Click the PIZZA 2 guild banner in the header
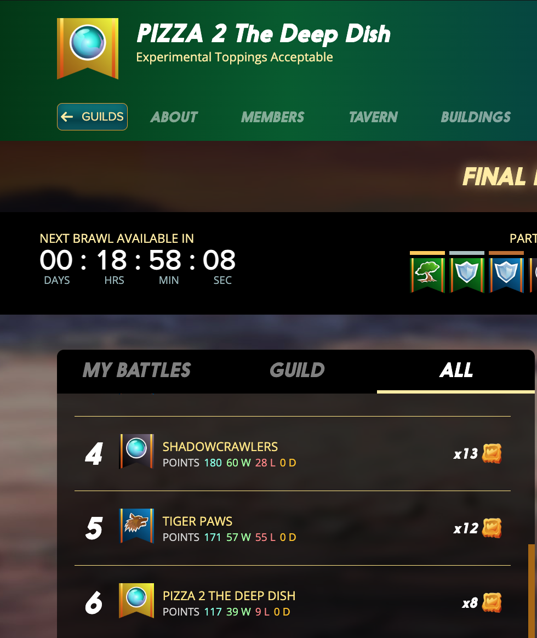 (x=88, y=48)
